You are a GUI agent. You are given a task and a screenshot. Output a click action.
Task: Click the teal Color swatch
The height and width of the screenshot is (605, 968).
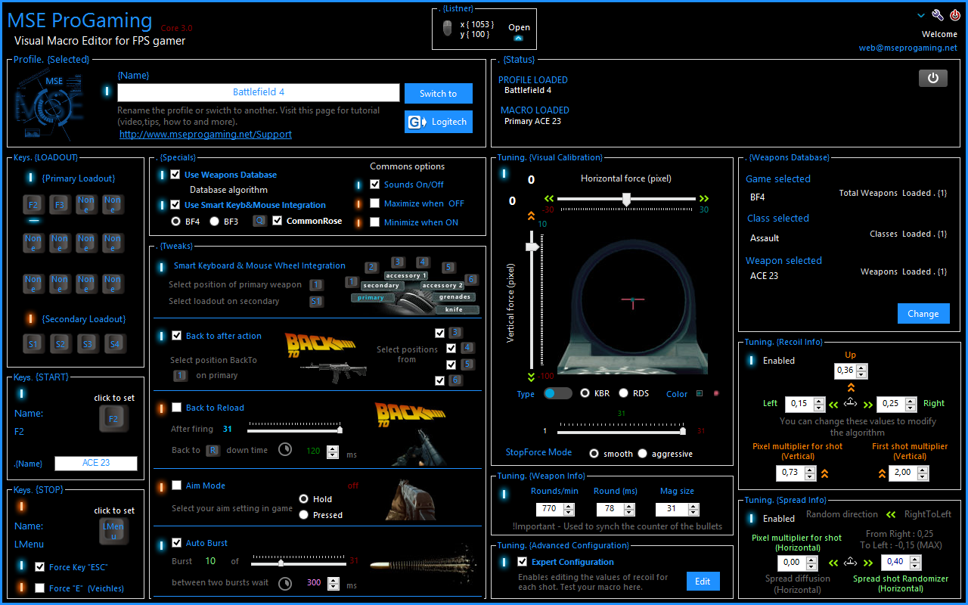click(x=700, y=393)
